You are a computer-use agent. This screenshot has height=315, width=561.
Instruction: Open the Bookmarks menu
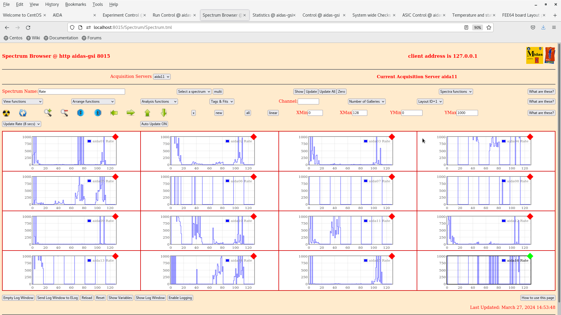coord(75,4)
